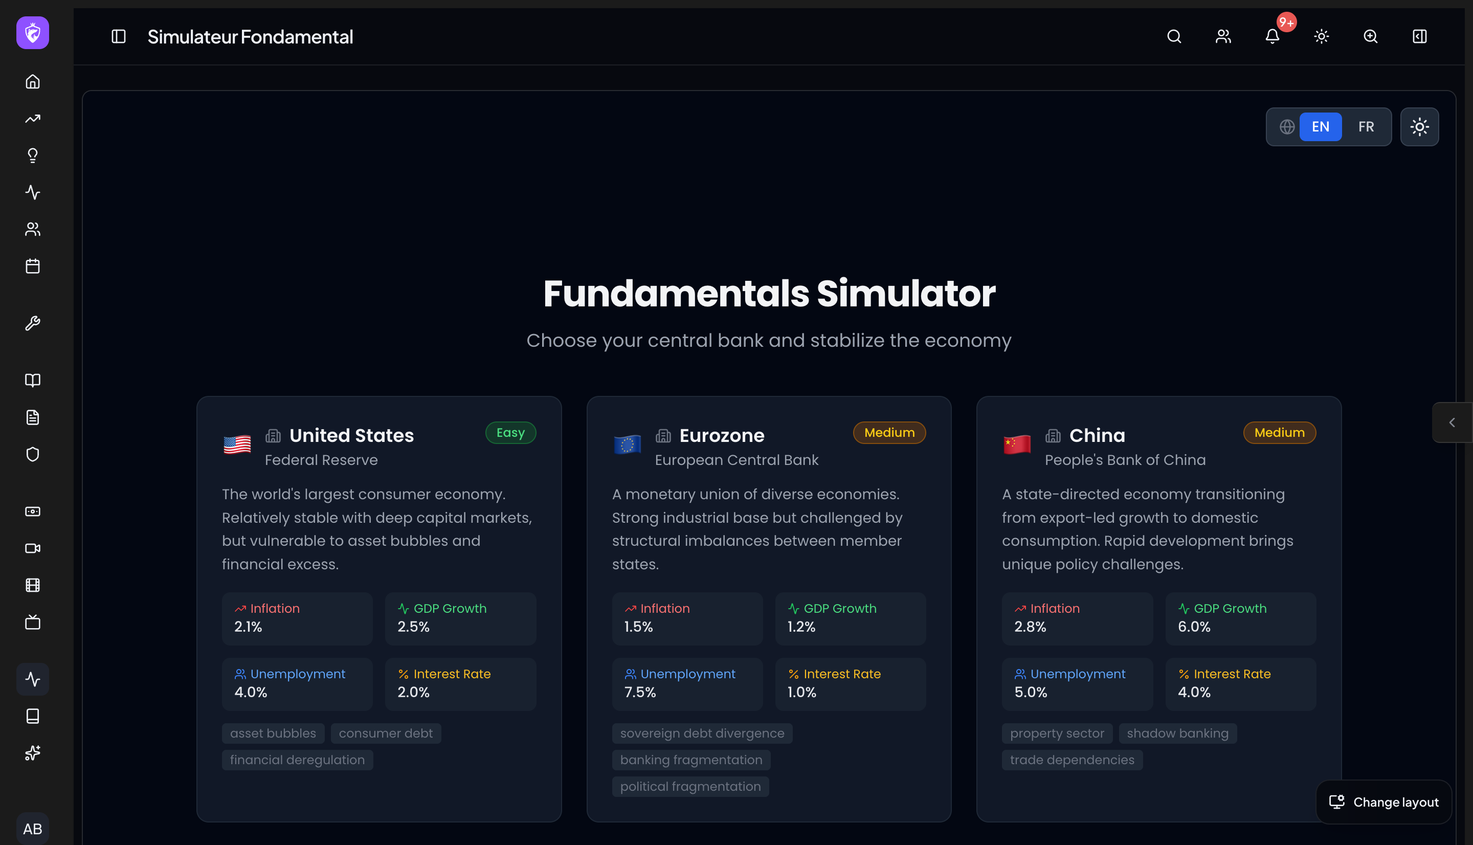Open the film strip sidebar icon

(33, 585)
